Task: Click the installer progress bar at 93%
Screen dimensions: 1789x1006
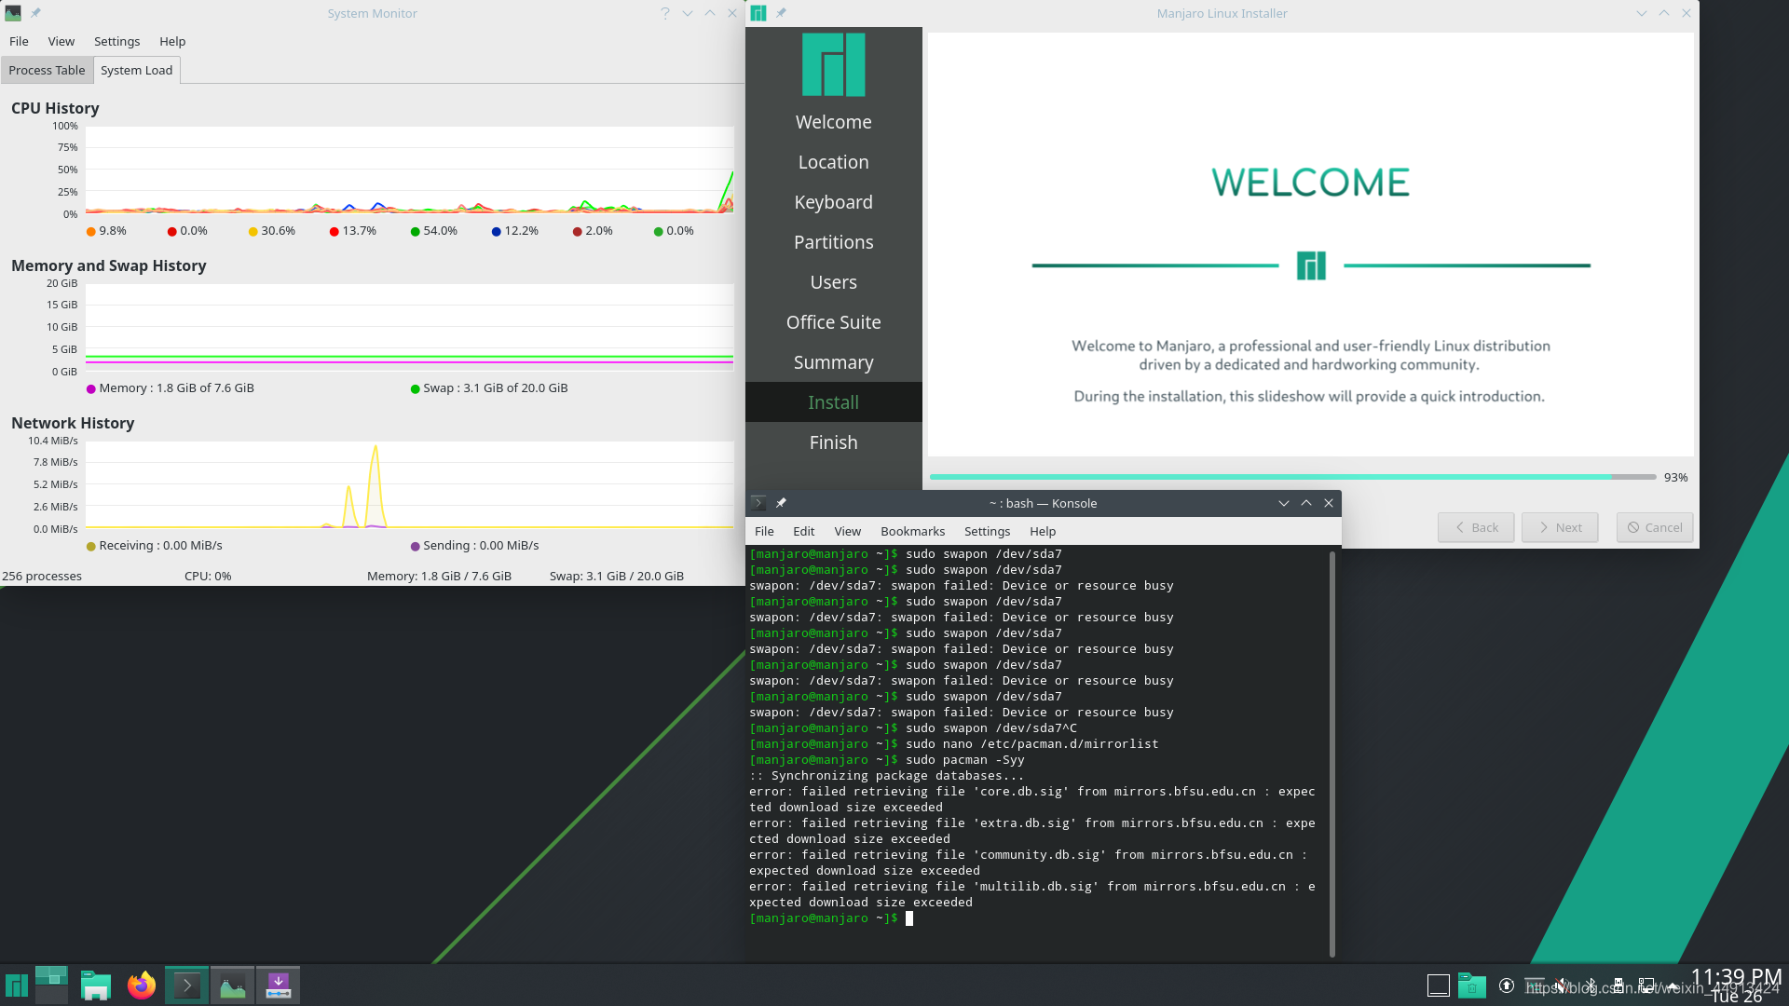Action: tap(1292, 477)
